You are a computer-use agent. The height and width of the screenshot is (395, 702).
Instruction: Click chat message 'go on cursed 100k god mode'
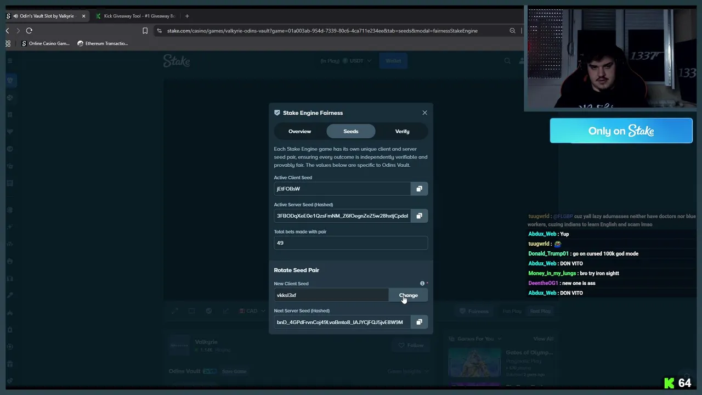click(x=606, y=253)
